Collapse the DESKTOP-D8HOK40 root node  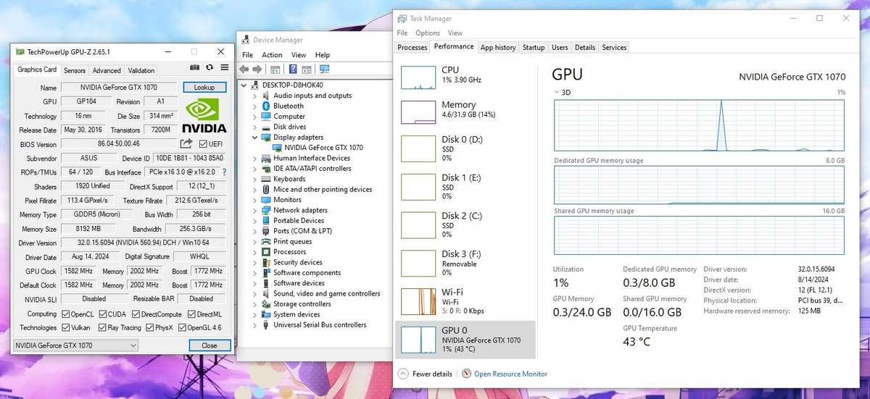coord(244,85)
